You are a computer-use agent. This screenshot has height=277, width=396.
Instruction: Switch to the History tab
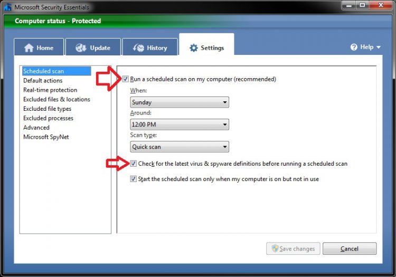pos(150,46)
